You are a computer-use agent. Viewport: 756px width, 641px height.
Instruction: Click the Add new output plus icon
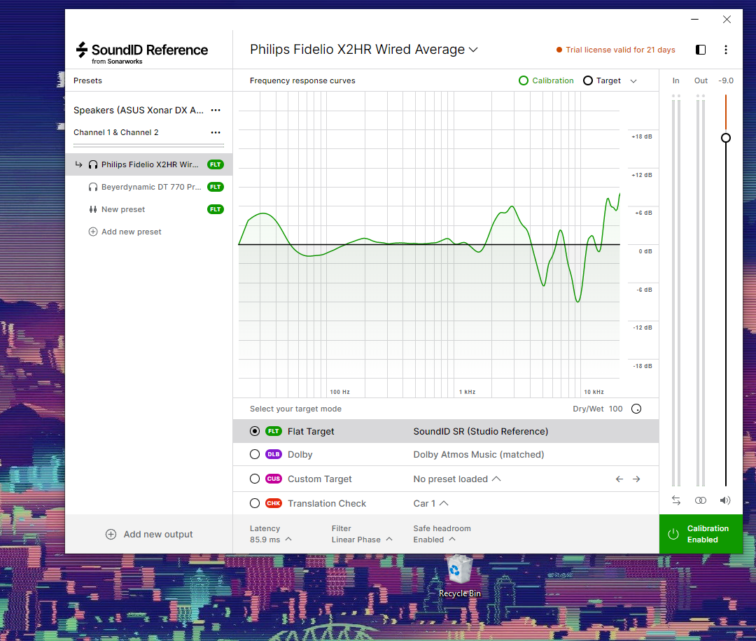click(111, 534)
